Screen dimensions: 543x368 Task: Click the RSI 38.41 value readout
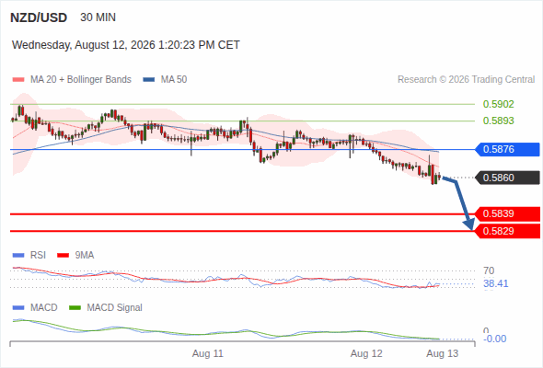[495, 284]
